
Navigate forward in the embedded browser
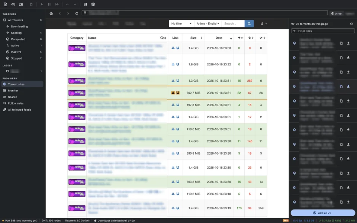pyautogui.click(x=68, y=13)
